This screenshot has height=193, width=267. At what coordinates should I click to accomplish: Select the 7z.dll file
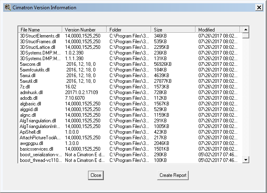click(x=25, y=87)
